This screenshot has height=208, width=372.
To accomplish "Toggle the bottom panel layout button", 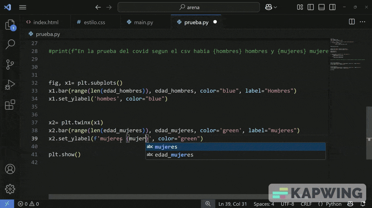I will (x=321, y=7).
